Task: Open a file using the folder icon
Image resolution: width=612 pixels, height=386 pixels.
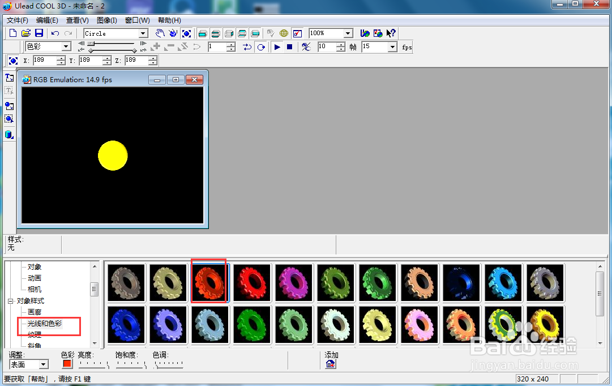Action: click(26, 33)
